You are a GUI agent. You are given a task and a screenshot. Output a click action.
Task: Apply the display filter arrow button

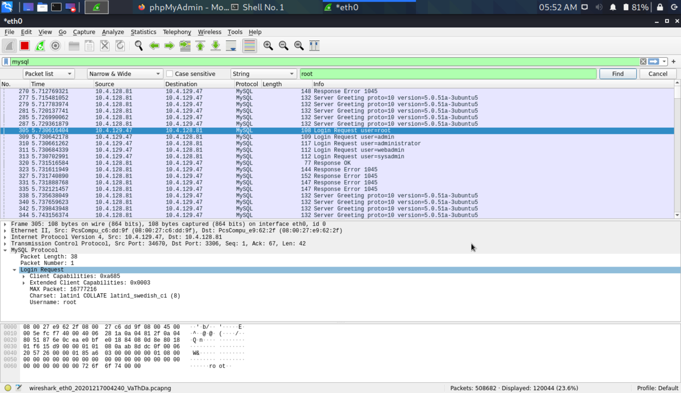[654, 62]
